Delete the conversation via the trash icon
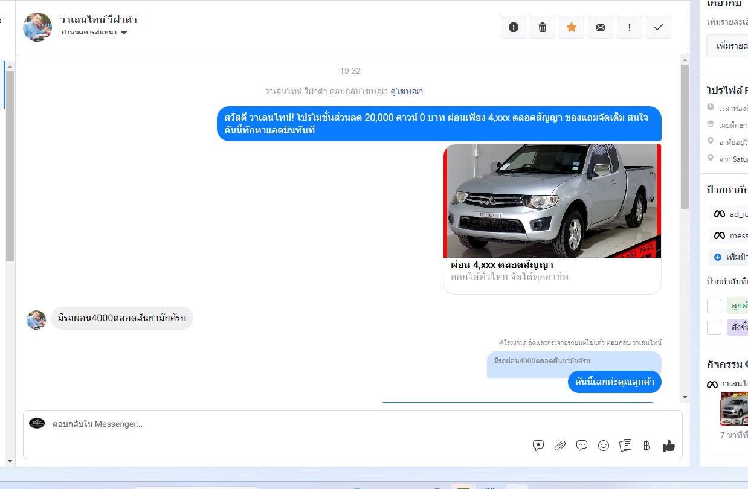The width and height of the screenshot is (748, 489). (x=543, y=27)
